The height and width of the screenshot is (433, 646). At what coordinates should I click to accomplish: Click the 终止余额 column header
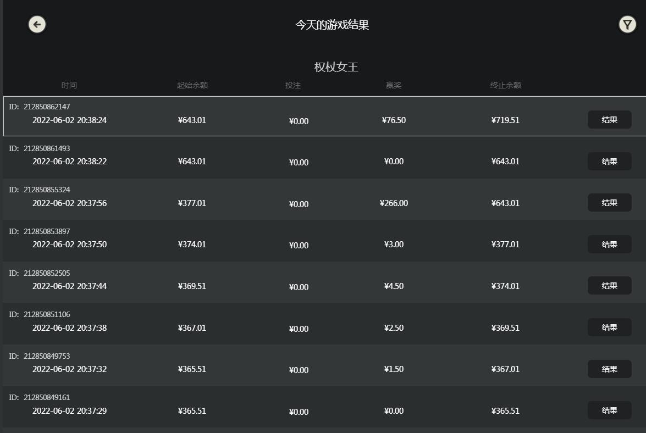(x=506, y=85)
